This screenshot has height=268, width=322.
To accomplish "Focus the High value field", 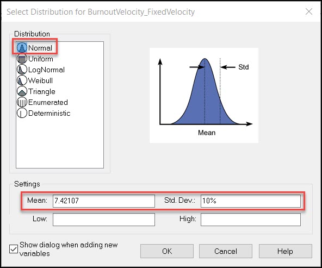I will [251, 220].
